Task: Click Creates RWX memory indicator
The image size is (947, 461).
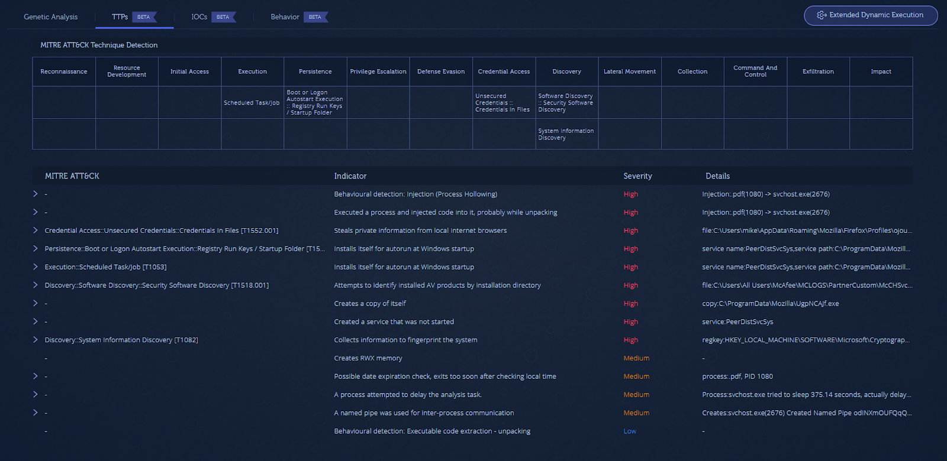Action: tap(368, 358)
